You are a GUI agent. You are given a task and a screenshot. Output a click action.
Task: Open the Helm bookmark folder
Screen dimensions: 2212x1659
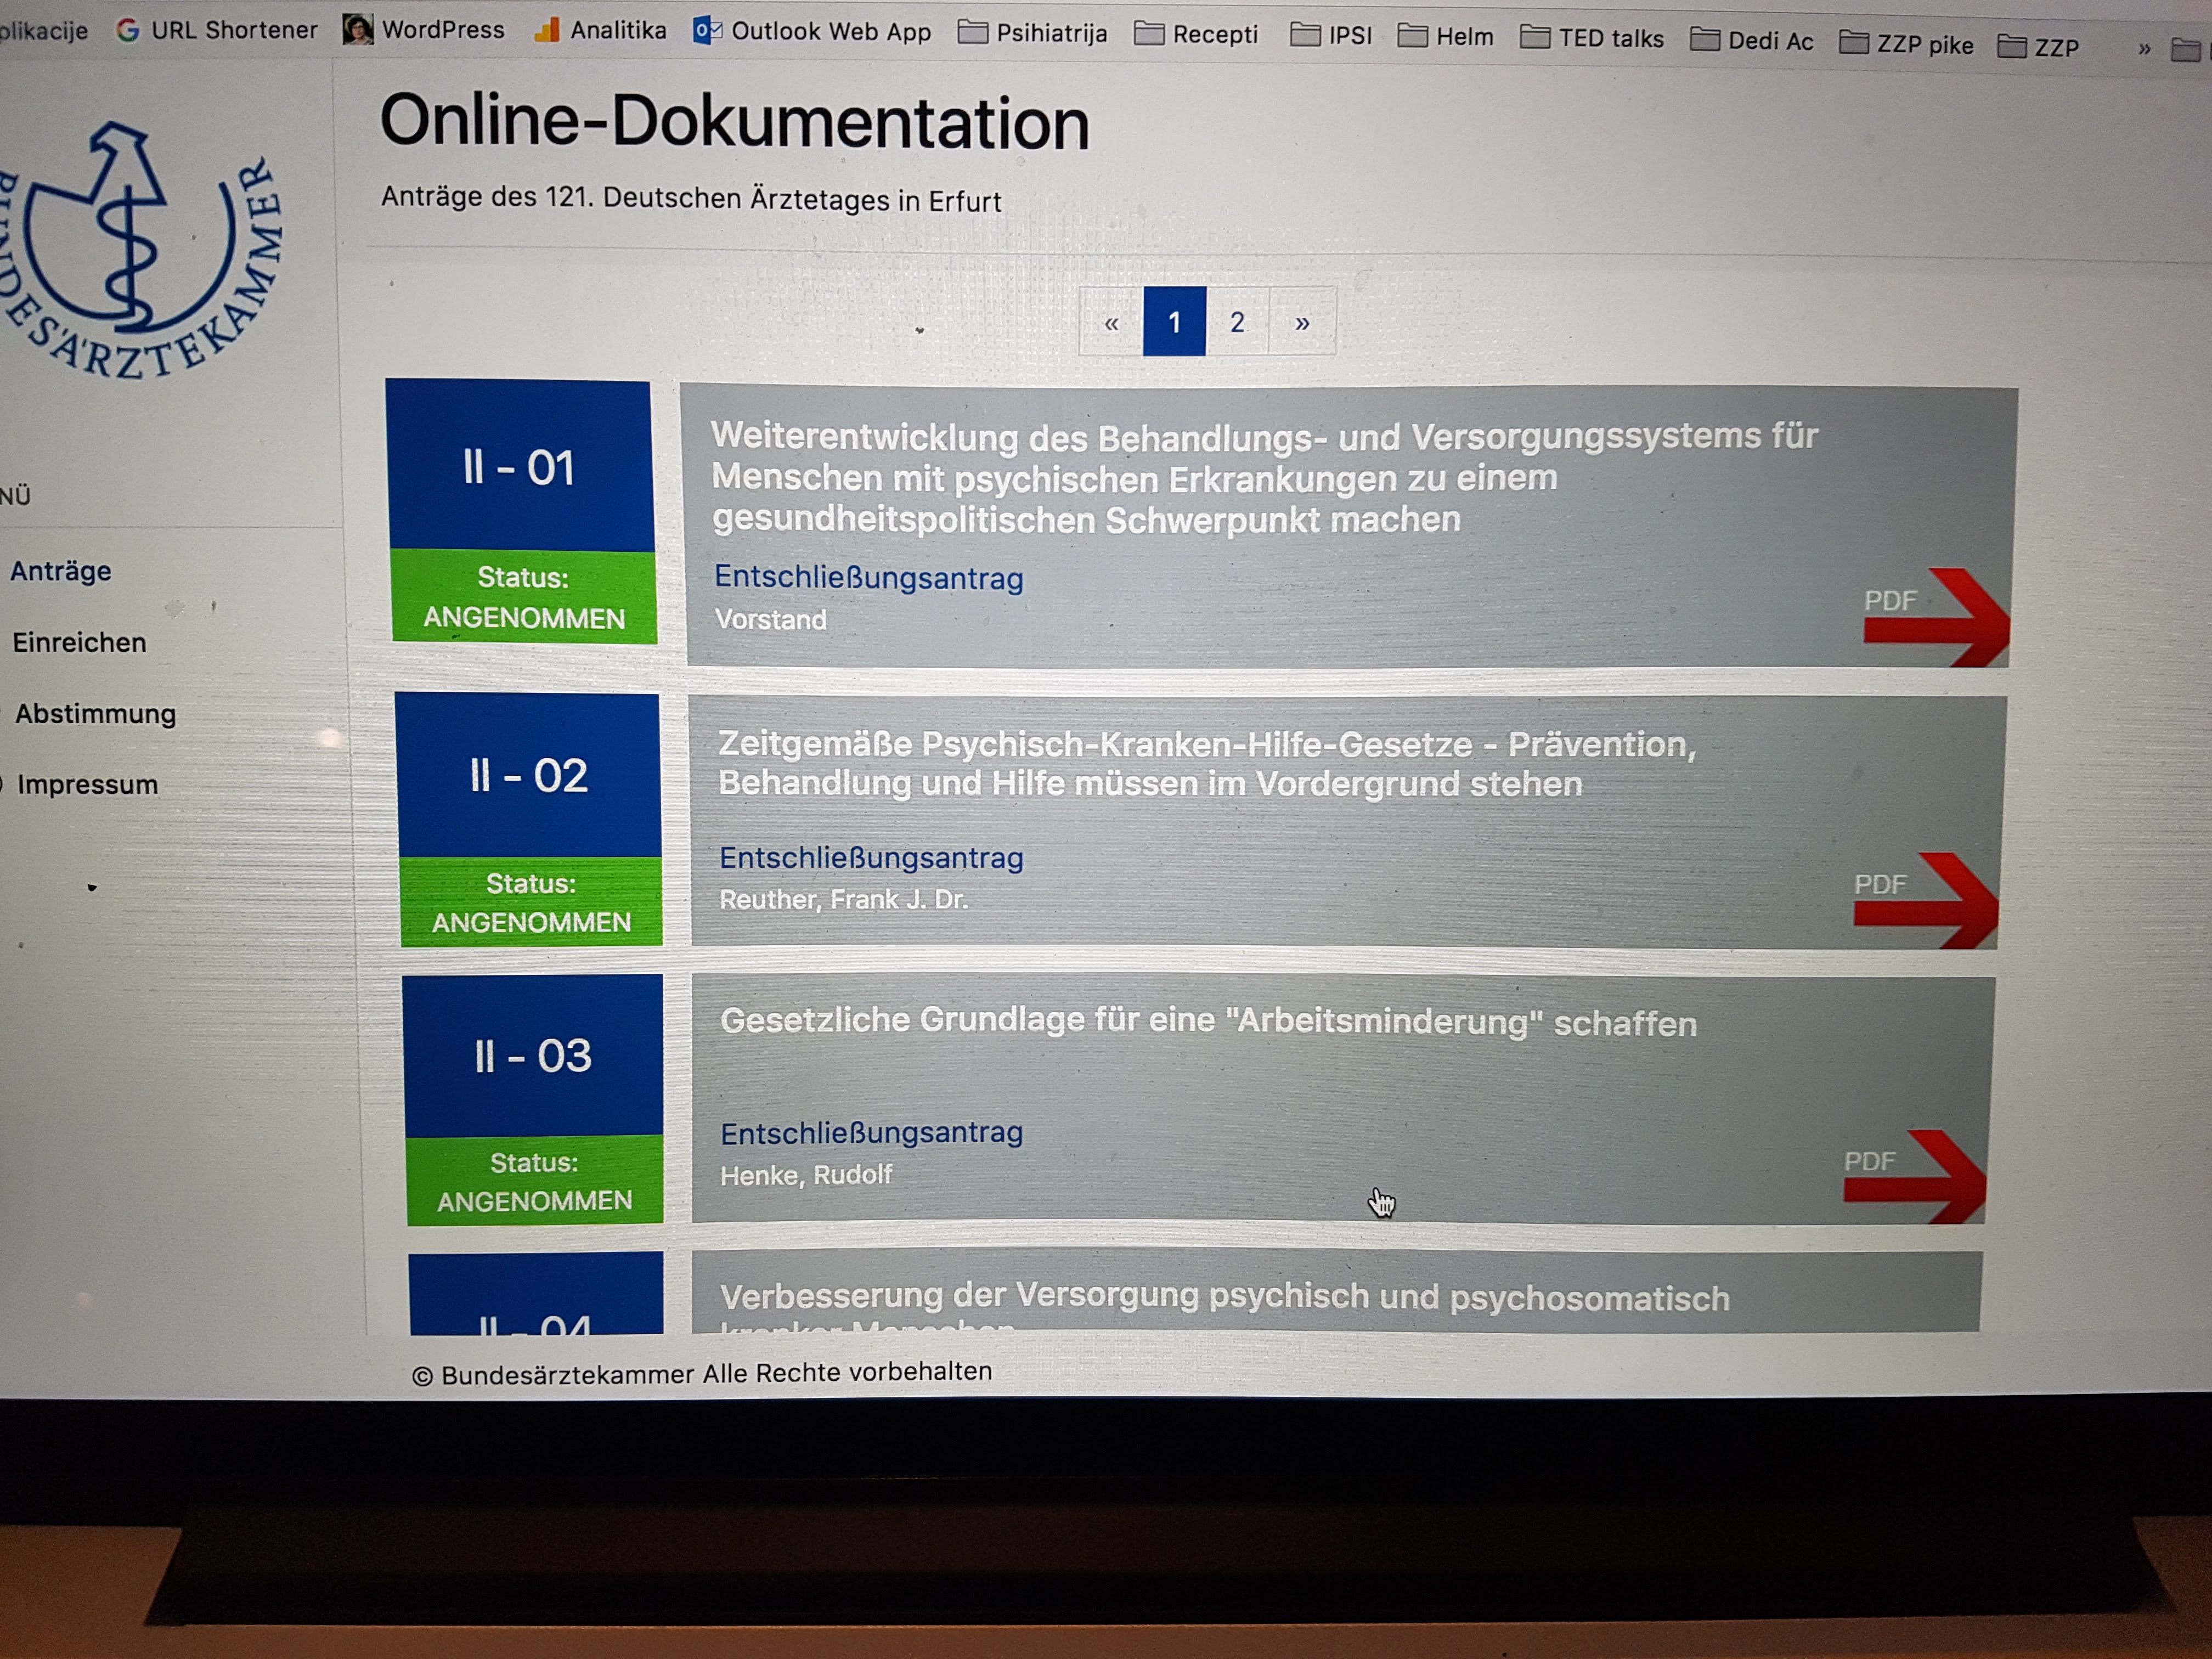click(x=1445, y=37)
